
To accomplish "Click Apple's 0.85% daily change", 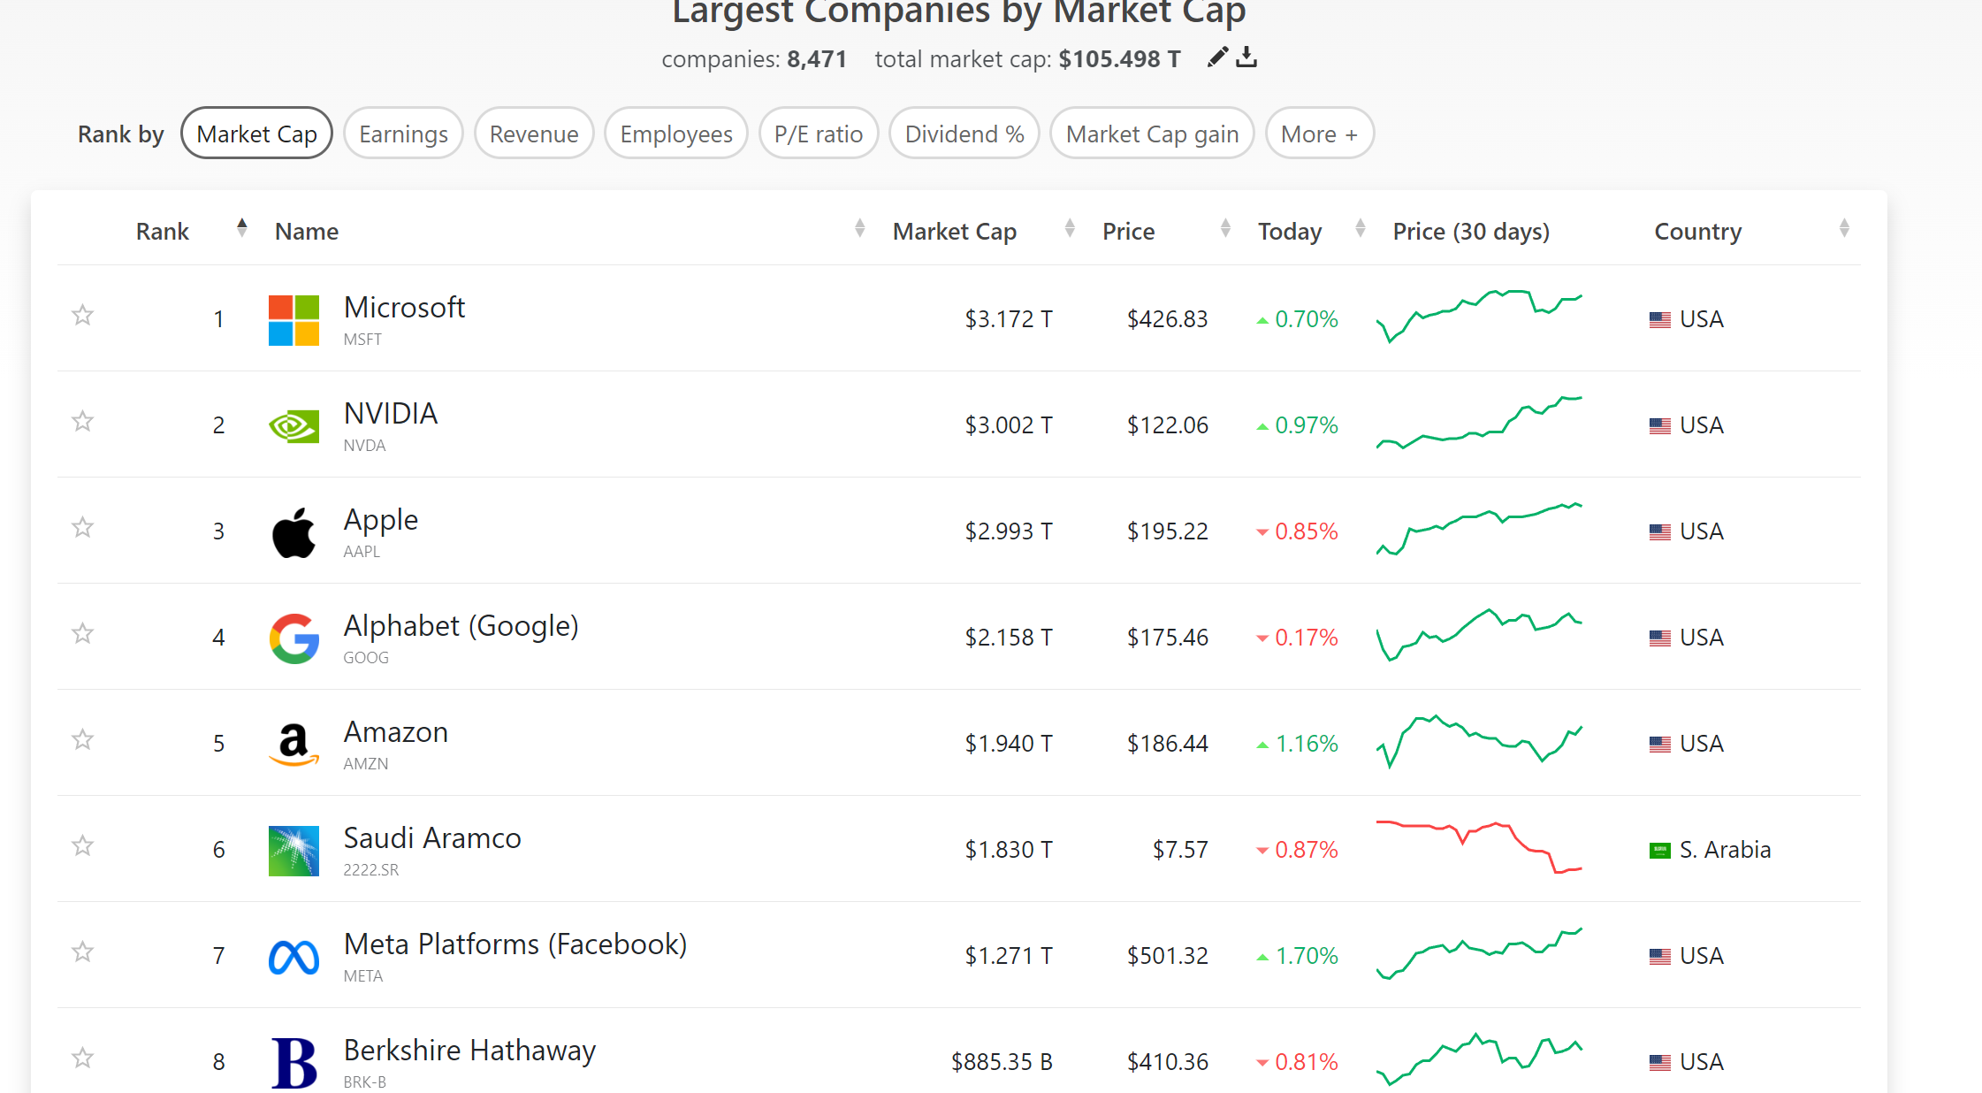I will pos(1297,531).
